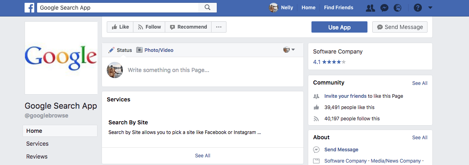Click the 39,491 people like this text

349,107
